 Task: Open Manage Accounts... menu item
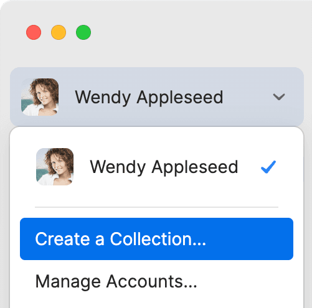click(157, 281)
